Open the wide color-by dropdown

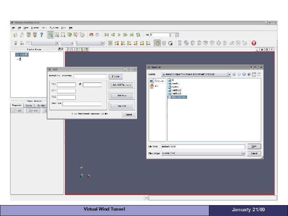tap(45, 43)
